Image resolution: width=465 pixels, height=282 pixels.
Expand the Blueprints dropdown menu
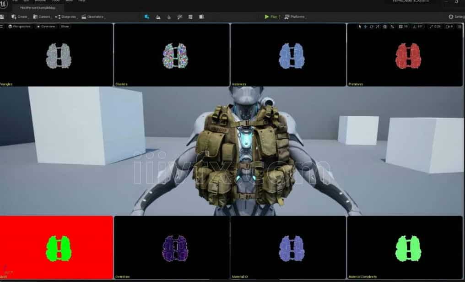pos(66,17)
